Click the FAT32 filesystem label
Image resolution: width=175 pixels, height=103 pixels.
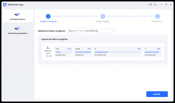pos(69,49)
